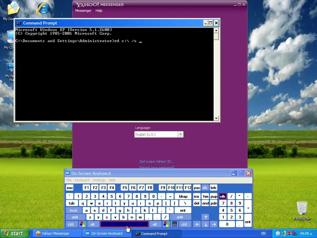Click the ins key on the On-Screen Keyboard
317x238 pixels.
(x=197, y=196)
